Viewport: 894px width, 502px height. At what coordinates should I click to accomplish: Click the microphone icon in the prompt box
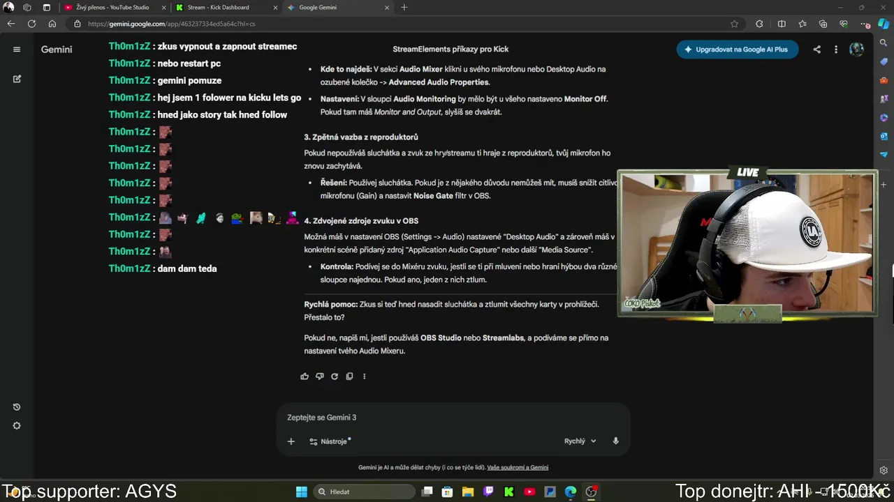tap(615, 441)
